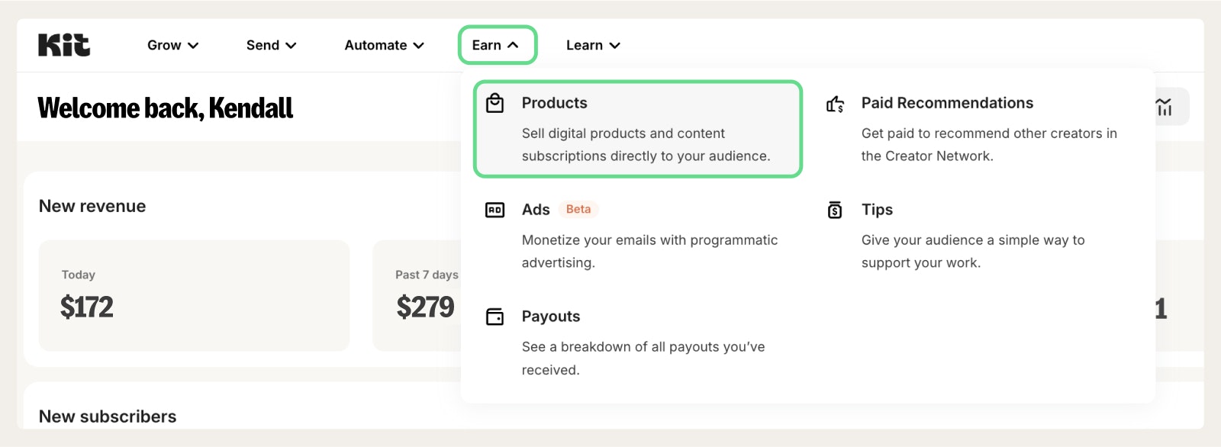Expand the Automate dropdown
The width and height of the screenshot is (1221, 447).
tap(384, 45)
